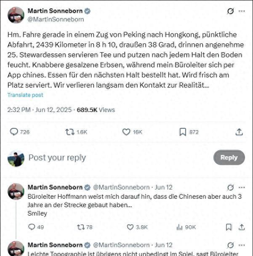Repost the Hoffmann reply with 78 reposts
The image size is (253, 256).
coord(81,227)
